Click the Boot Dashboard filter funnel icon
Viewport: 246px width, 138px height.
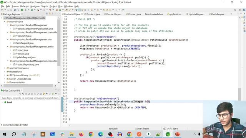(50, 94)
